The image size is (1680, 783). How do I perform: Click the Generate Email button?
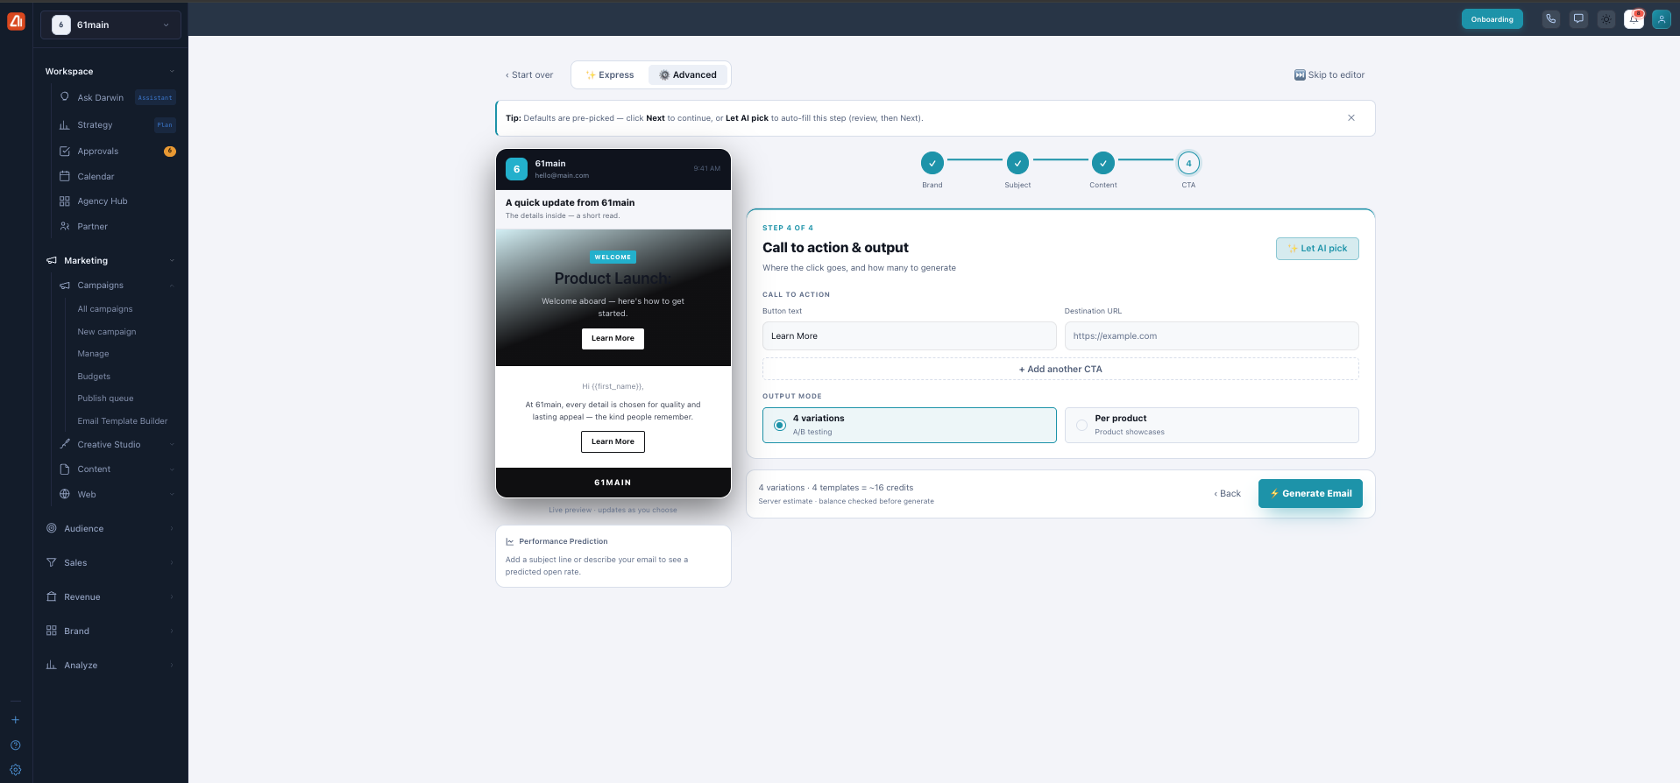1310,493
